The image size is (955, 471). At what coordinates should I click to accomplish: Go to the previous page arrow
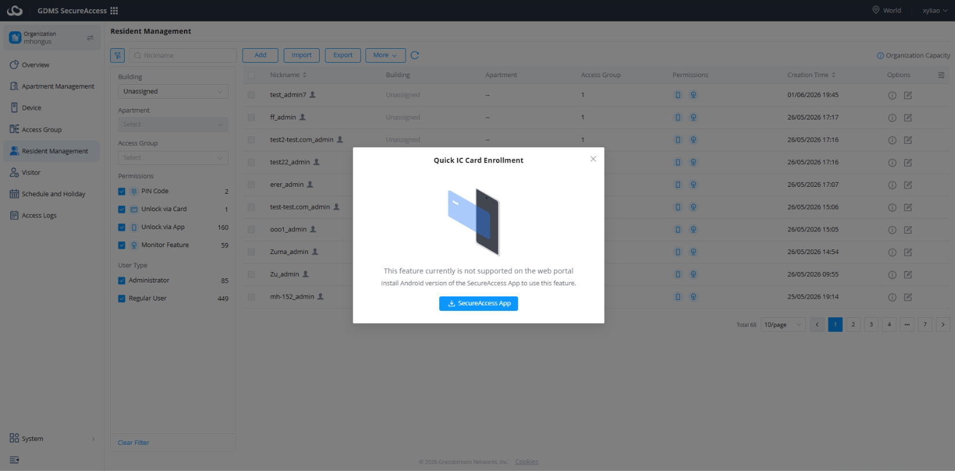(817, 324)
